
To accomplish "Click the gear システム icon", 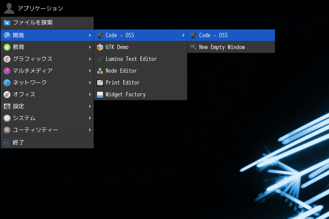I will (x=7, y=118).
